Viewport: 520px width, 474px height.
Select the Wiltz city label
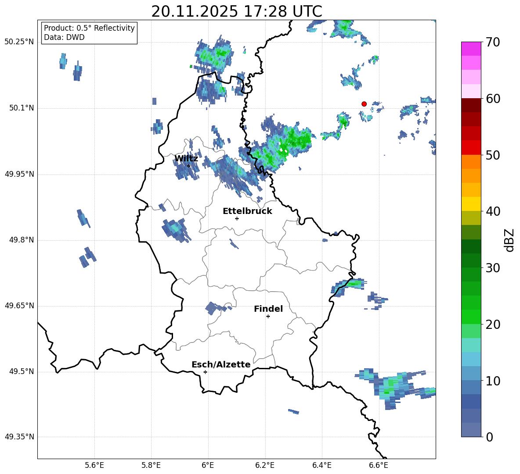186,159
